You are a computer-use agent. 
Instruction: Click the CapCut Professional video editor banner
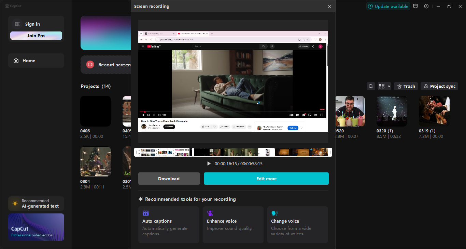(x=36, y=227)
